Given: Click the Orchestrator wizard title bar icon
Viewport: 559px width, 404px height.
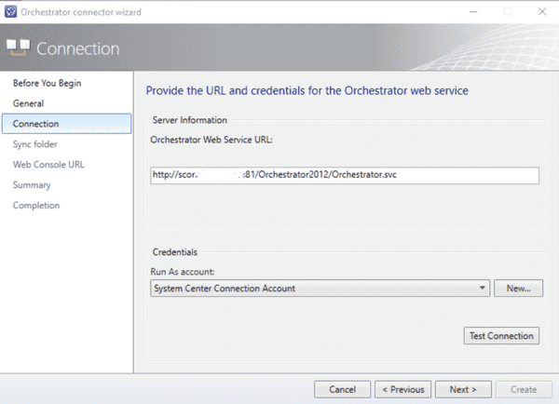Looking at the screenshot, I should tap(10, 12).
